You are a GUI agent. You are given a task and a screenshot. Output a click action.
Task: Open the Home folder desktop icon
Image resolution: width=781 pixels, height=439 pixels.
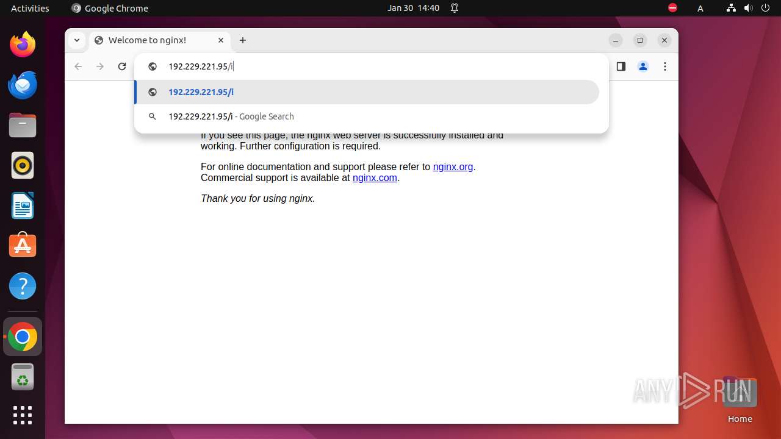coord(740,400)
